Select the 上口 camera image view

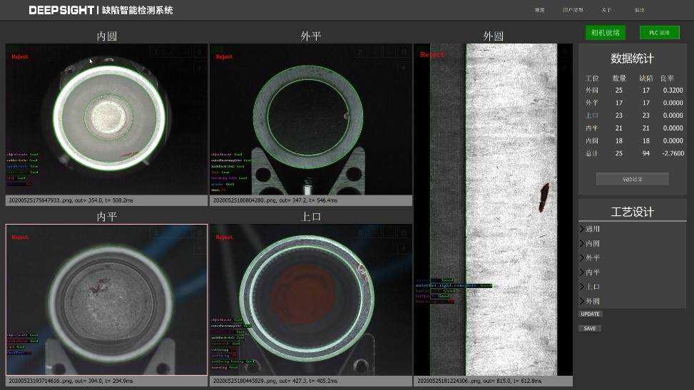[x=311, y=299]
